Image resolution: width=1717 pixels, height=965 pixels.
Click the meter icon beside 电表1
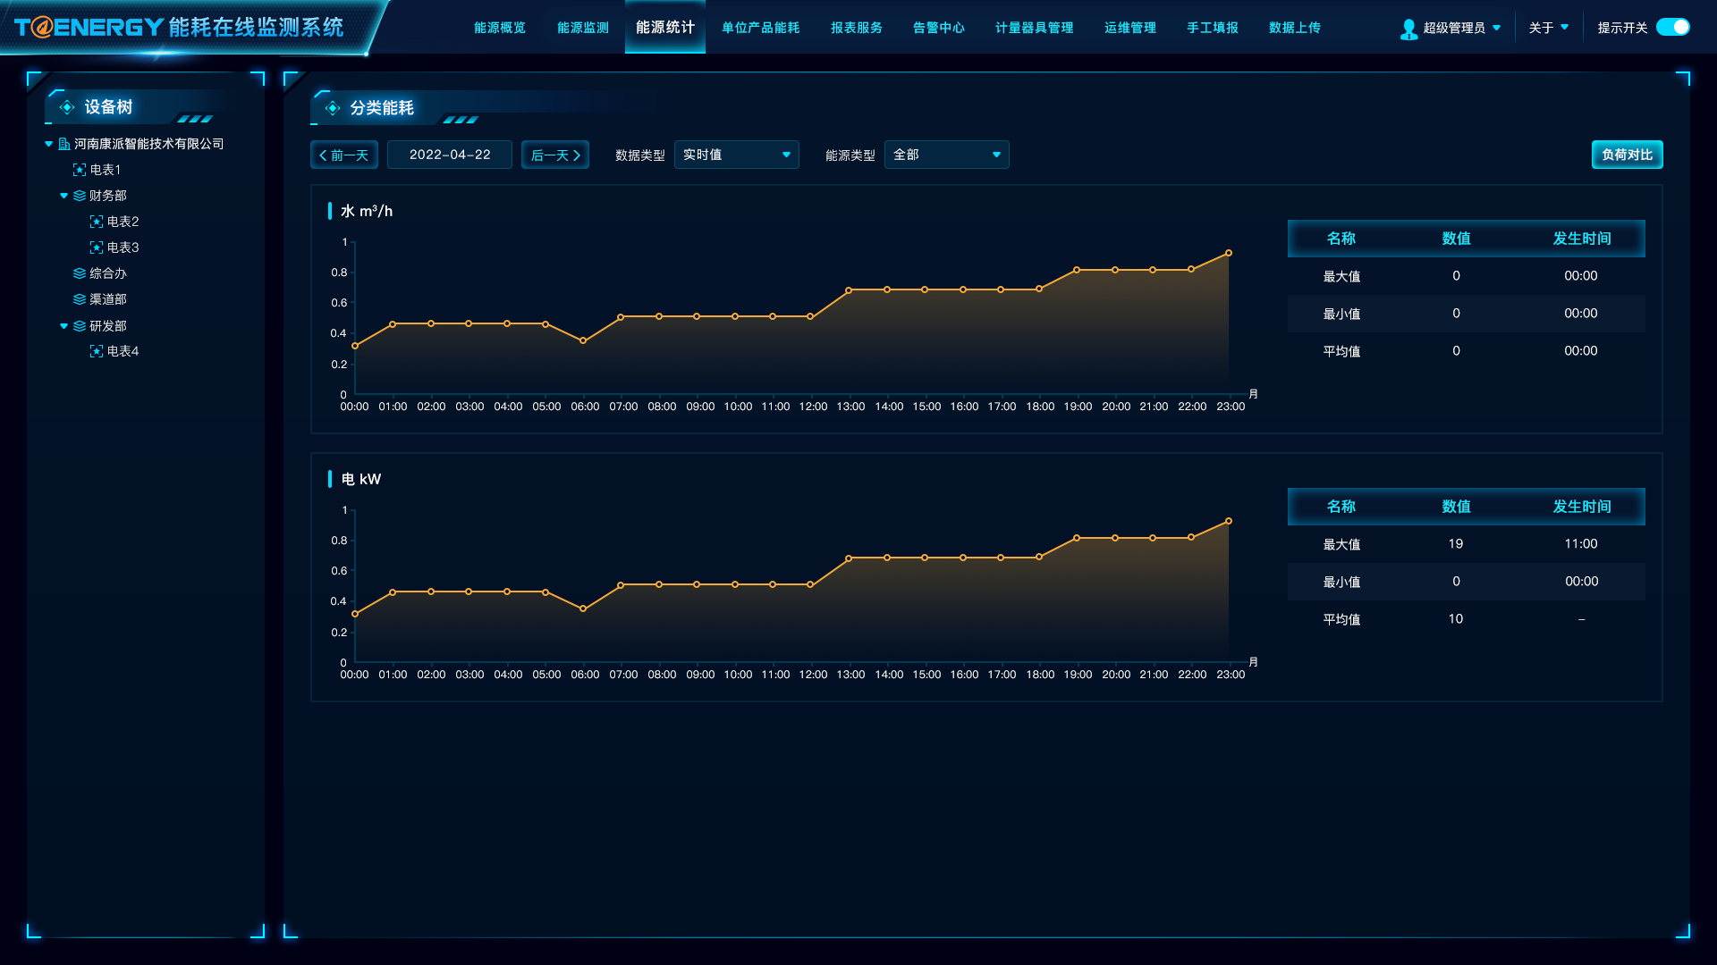click(80, 170)
